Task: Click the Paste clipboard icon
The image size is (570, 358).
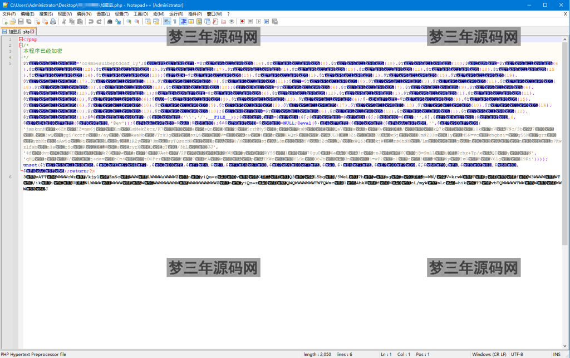Action: click(80, 22)
